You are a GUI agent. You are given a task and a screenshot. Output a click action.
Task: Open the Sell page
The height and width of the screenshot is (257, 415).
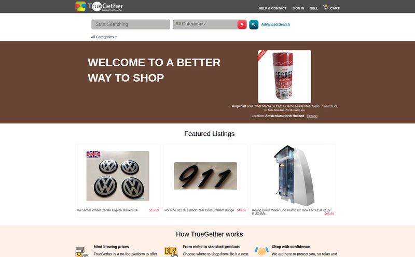(314, 8)
